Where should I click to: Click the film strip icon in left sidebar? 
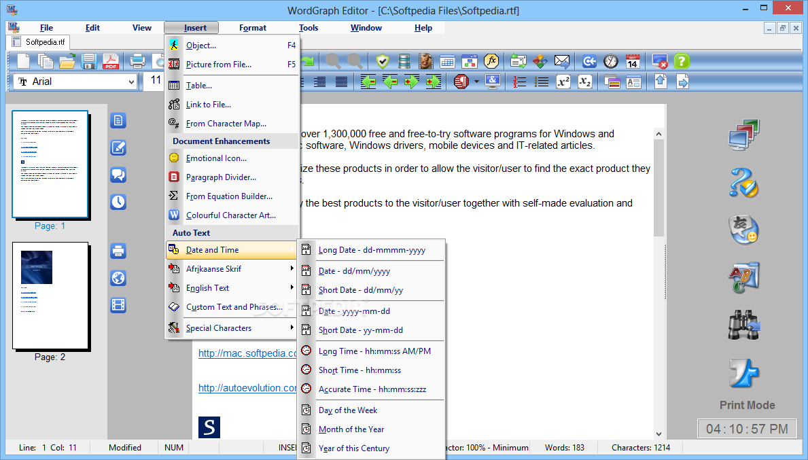pyautogui.click(x=118, y=305)
